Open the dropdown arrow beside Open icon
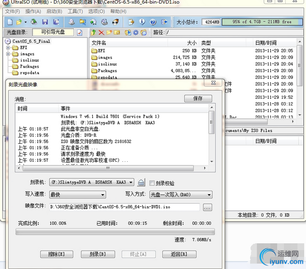 (25, 22)
